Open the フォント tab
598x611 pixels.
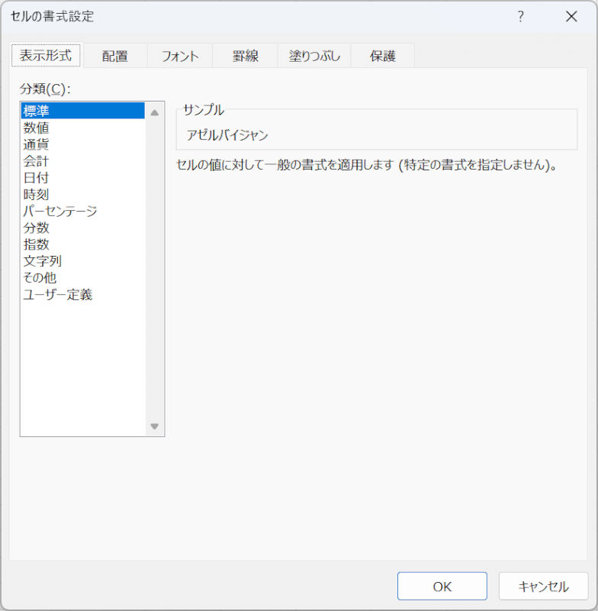[x=180, y=56]
